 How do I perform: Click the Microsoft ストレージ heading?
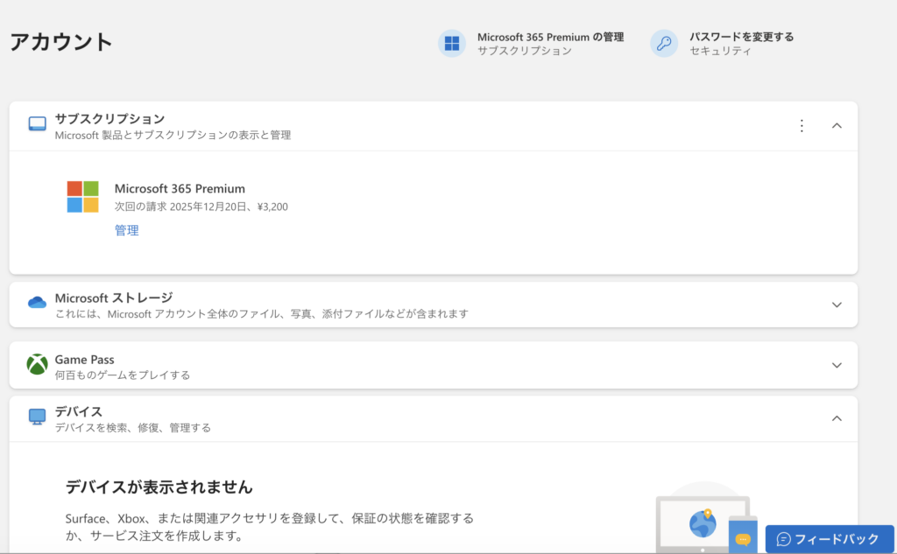click(114, 298)
